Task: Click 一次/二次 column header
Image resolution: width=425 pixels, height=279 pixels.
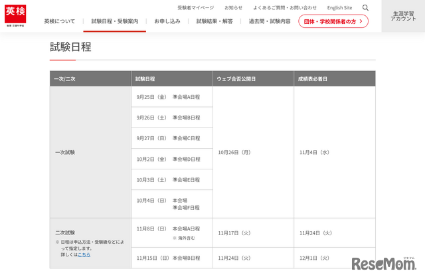Action: 90,78
